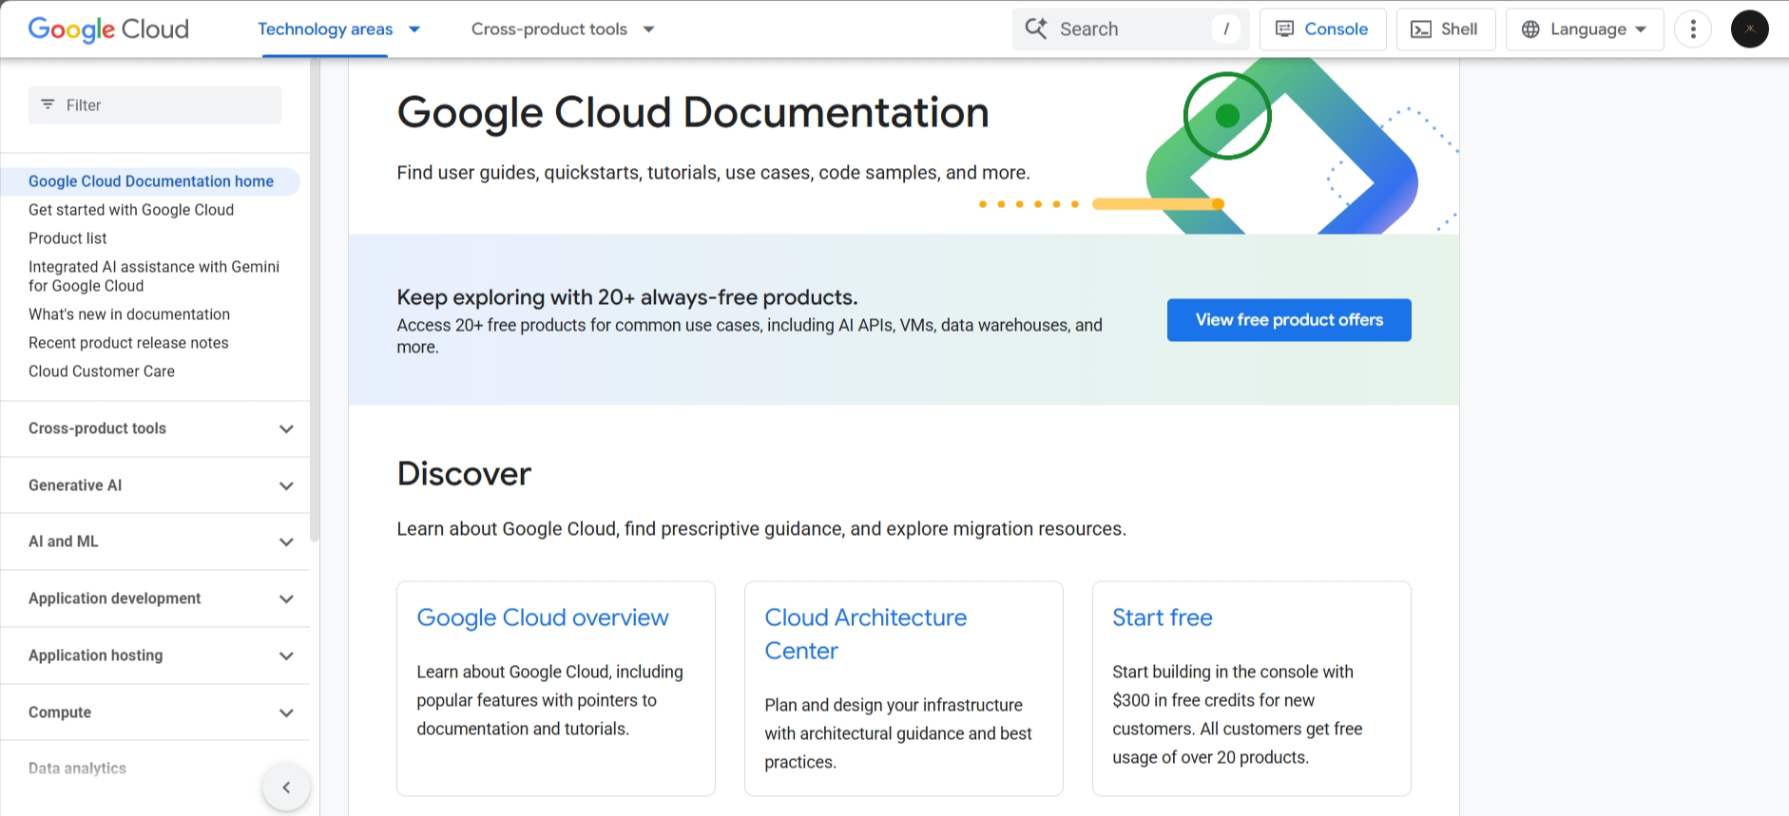This screenshot has height=816, width=1789.
Task: Click the Search input field
Action: click(1131, 29)
